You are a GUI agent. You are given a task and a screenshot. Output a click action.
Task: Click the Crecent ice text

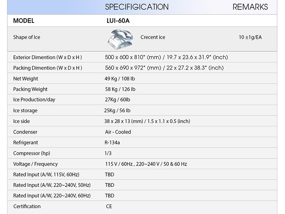[153, 37]
